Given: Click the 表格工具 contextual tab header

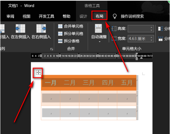Looking at the screenshot, I should click(x=92, y=6).
